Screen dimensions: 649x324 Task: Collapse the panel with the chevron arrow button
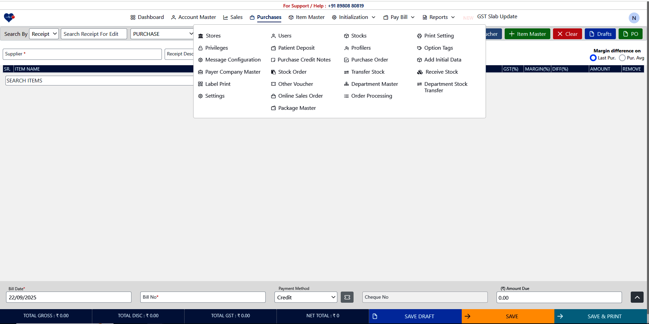click(637, 297)
